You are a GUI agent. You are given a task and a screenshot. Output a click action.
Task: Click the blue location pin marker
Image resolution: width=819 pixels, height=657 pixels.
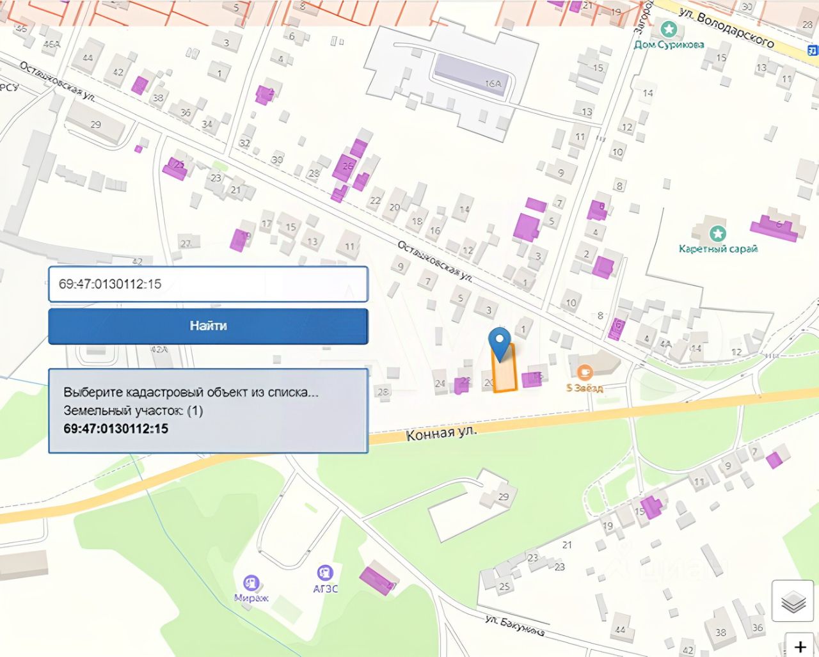tap(499, 344)
